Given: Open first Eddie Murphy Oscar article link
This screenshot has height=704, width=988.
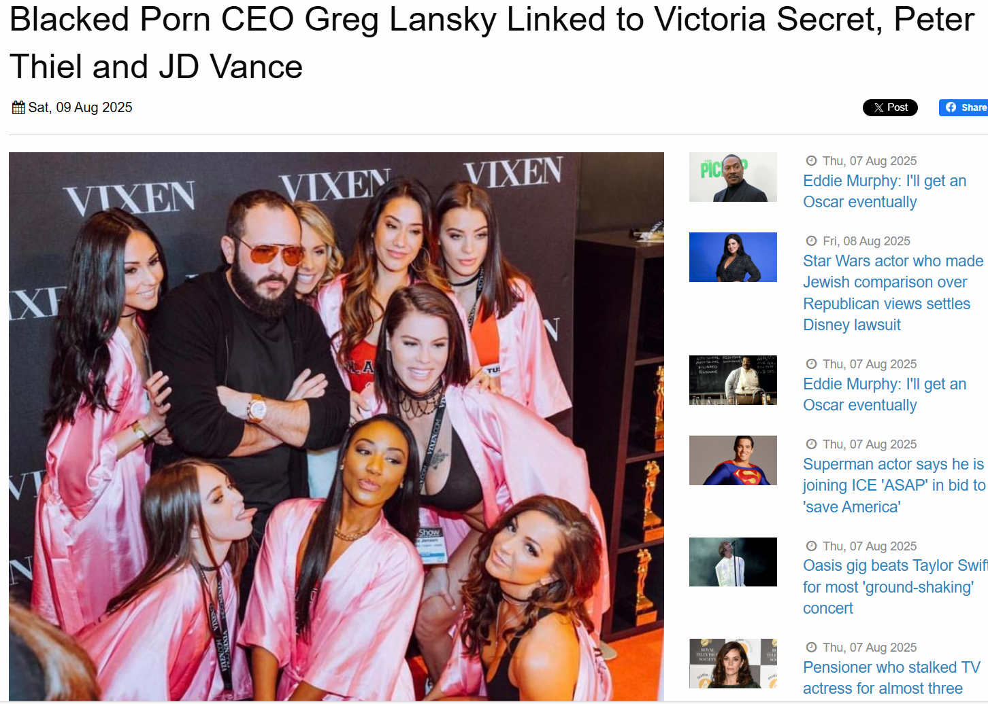Looking at the screenshot, I should click(x=885, y=192).
